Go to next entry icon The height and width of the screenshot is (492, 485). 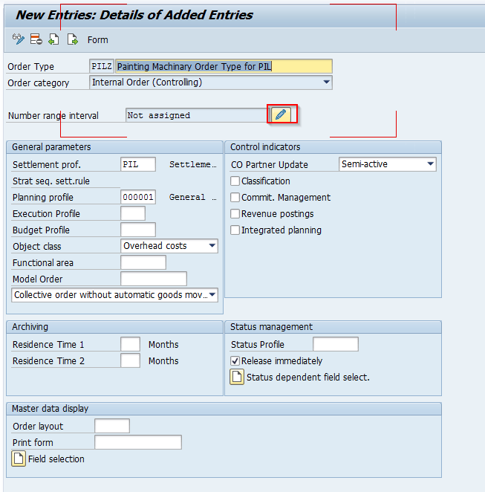[73, 39]
